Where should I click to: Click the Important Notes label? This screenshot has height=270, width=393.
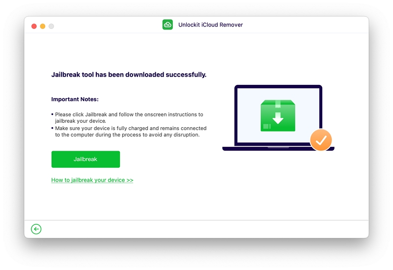75,99
